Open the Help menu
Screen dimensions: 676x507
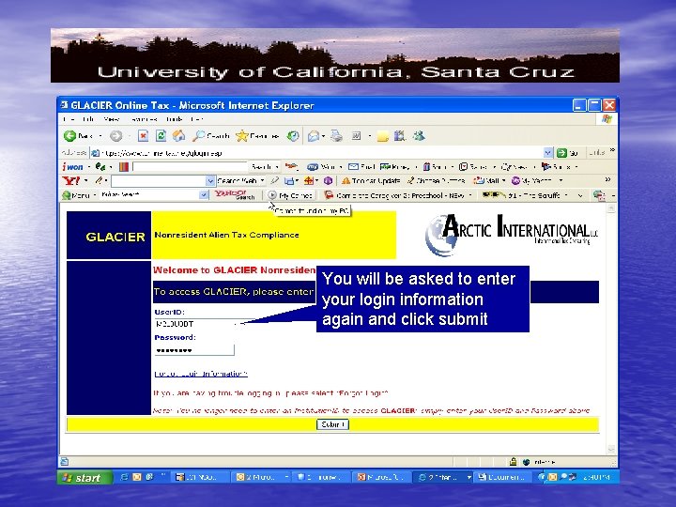point(196,119)
